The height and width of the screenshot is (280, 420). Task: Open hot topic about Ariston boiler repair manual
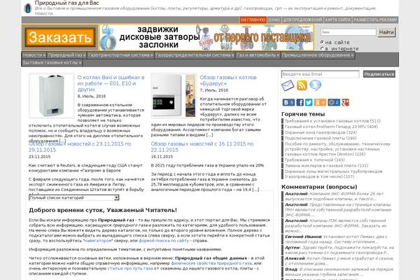(337, 149)
